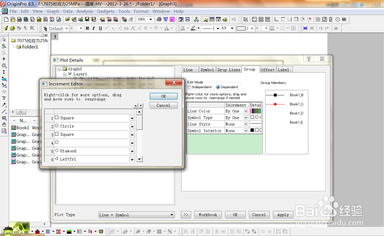Click the Project Explorer toolbar icon
The image size is (384, 236).
205,19
